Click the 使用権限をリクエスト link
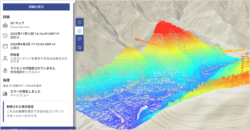Image resolution: width=250 pixels, height=130 pixels. tap(25, 72)
